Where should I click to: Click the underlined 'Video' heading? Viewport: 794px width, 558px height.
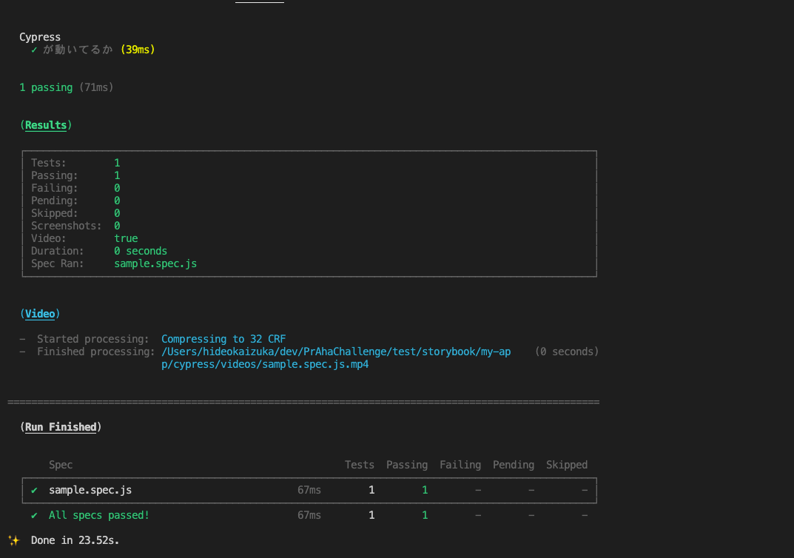click(x=40, y=314)
